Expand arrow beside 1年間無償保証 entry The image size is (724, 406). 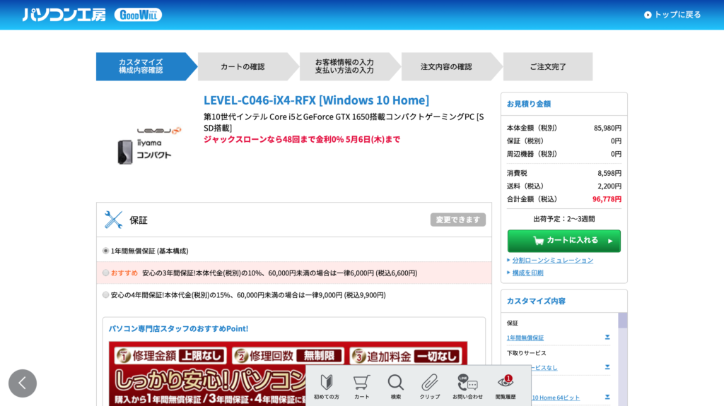(x=607, y=338)
